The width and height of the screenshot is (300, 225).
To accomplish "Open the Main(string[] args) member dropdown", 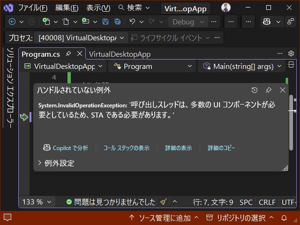I will click(x=242, y=67).
